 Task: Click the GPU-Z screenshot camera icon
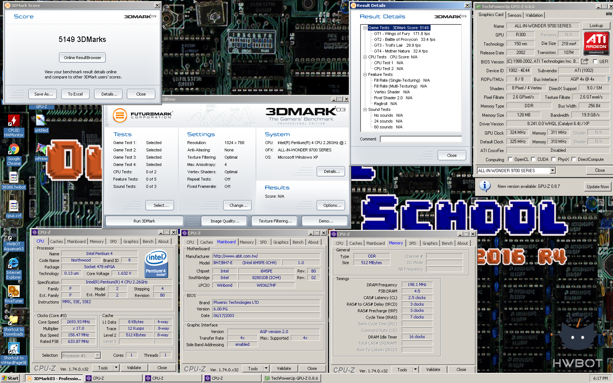(608, 14)
